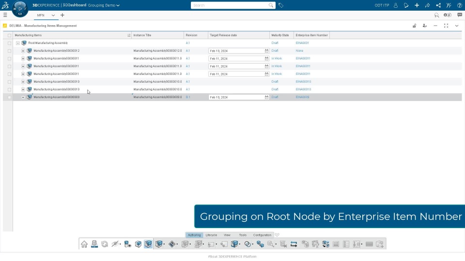Click the Maturity State column header

click(282, 35)
